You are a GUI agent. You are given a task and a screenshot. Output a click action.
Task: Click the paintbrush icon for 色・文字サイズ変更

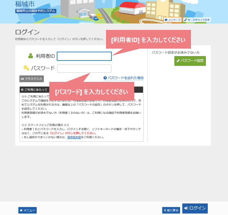coord(186,20)
